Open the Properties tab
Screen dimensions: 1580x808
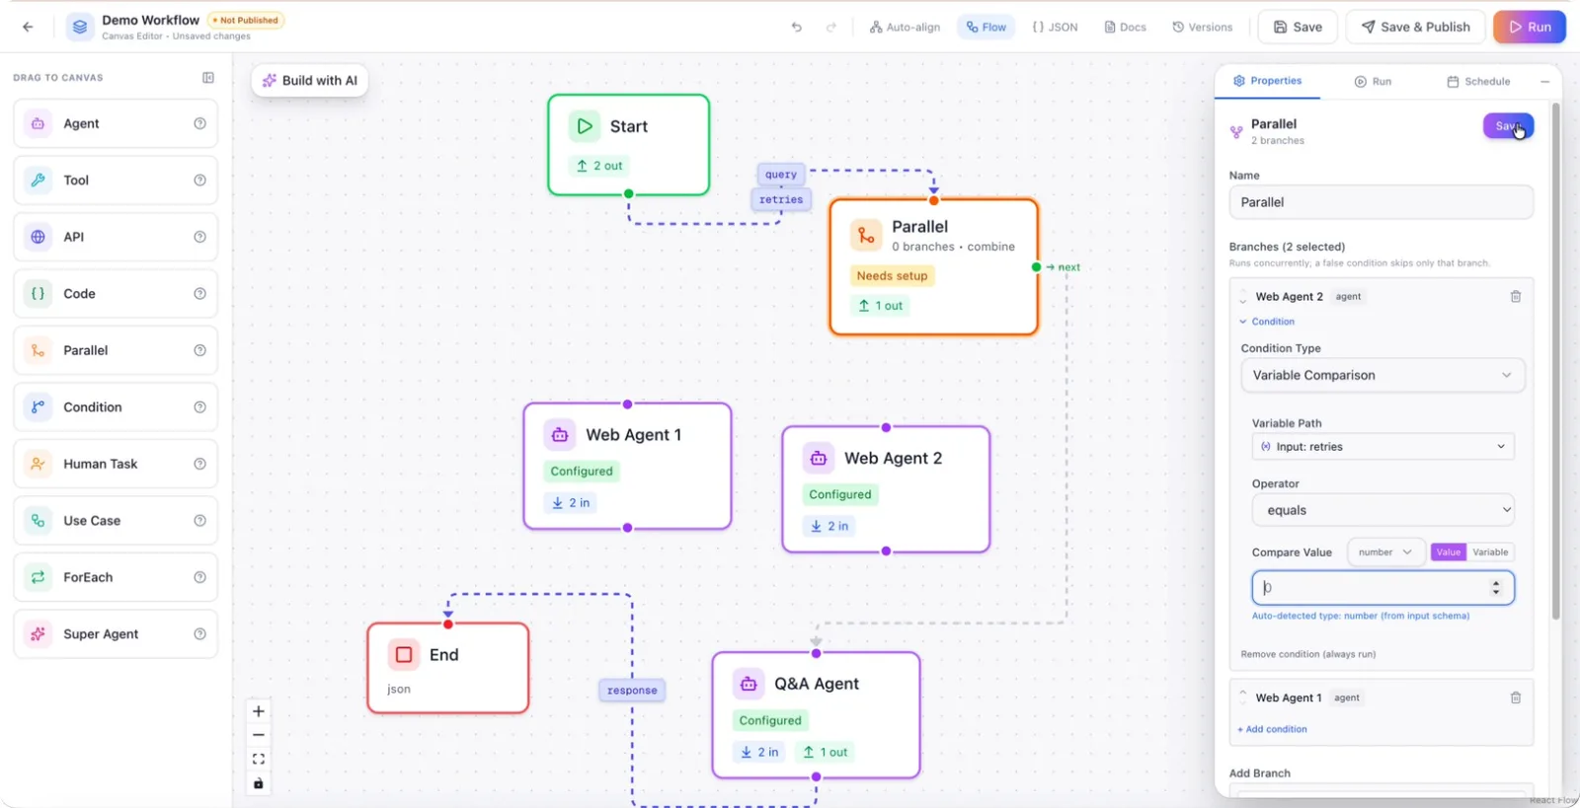coord(1267,81)
